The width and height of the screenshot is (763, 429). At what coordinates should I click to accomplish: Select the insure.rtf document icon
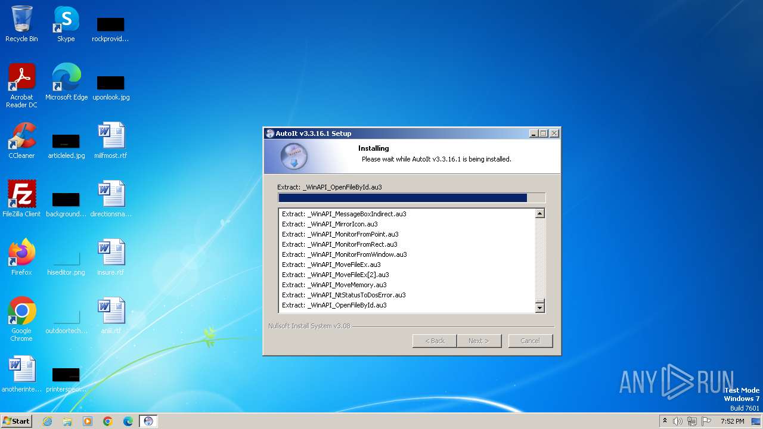click(111, 257)
